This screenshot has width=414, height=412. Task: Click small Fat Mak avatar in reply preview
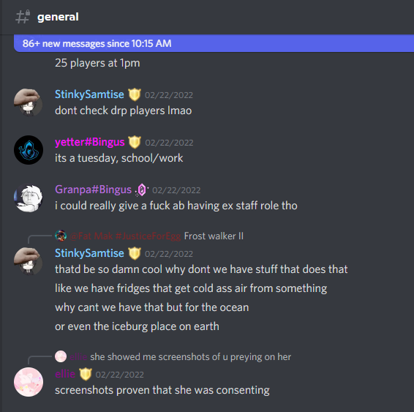pos(61,236)
